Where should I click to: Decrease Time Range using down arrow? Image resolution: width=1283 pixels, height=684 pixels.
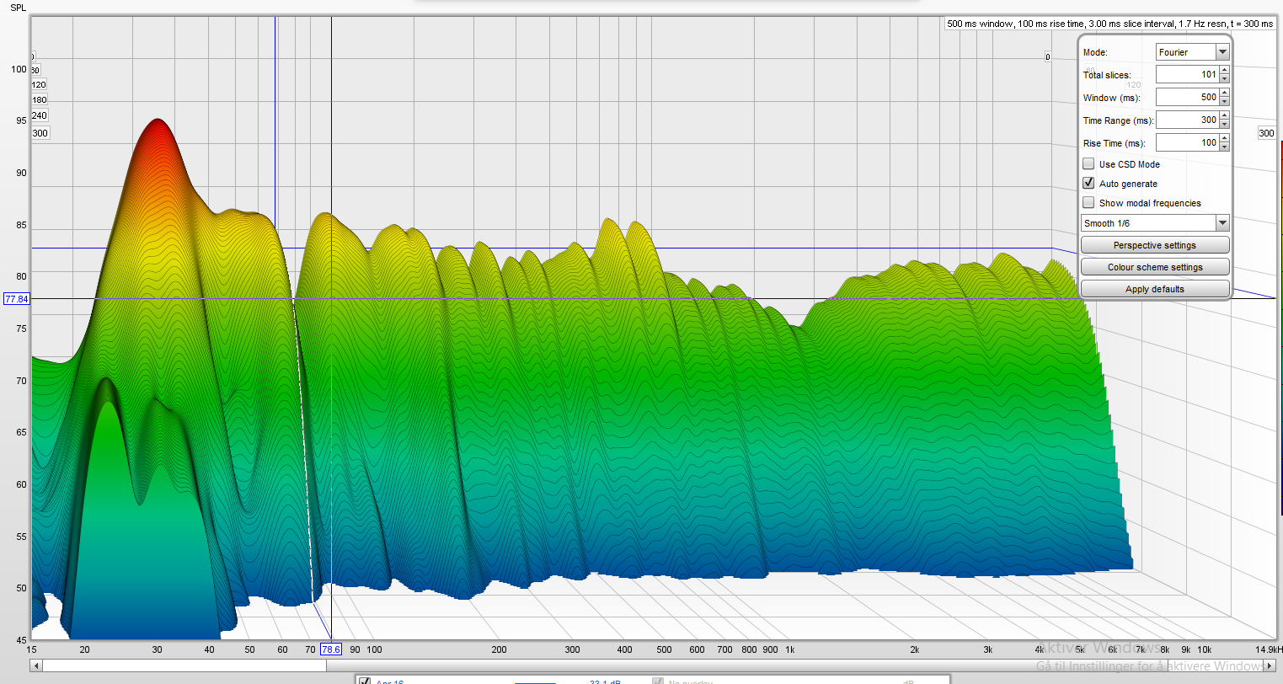click(x=1224, y=124)
